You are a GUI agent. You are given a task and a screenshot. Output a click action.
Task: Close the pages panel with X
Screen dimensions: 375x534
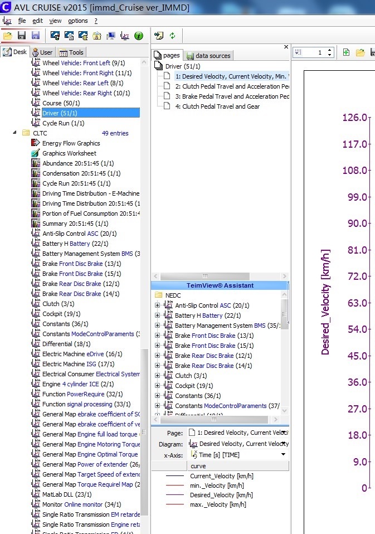(286, 47)
